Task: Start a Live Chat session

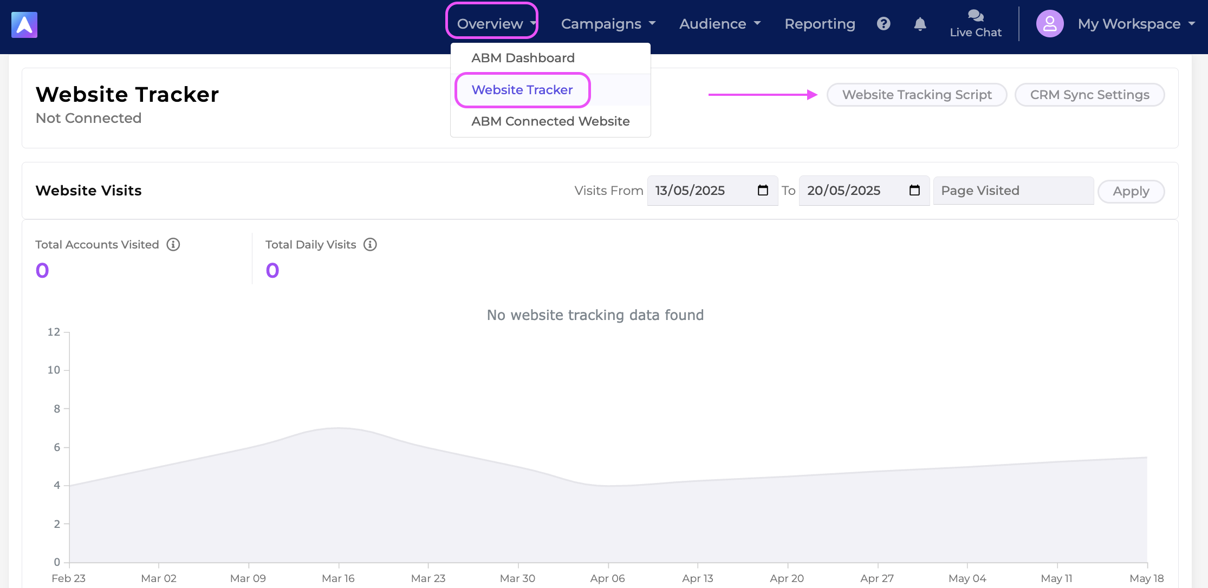Action: coord(976,24)
